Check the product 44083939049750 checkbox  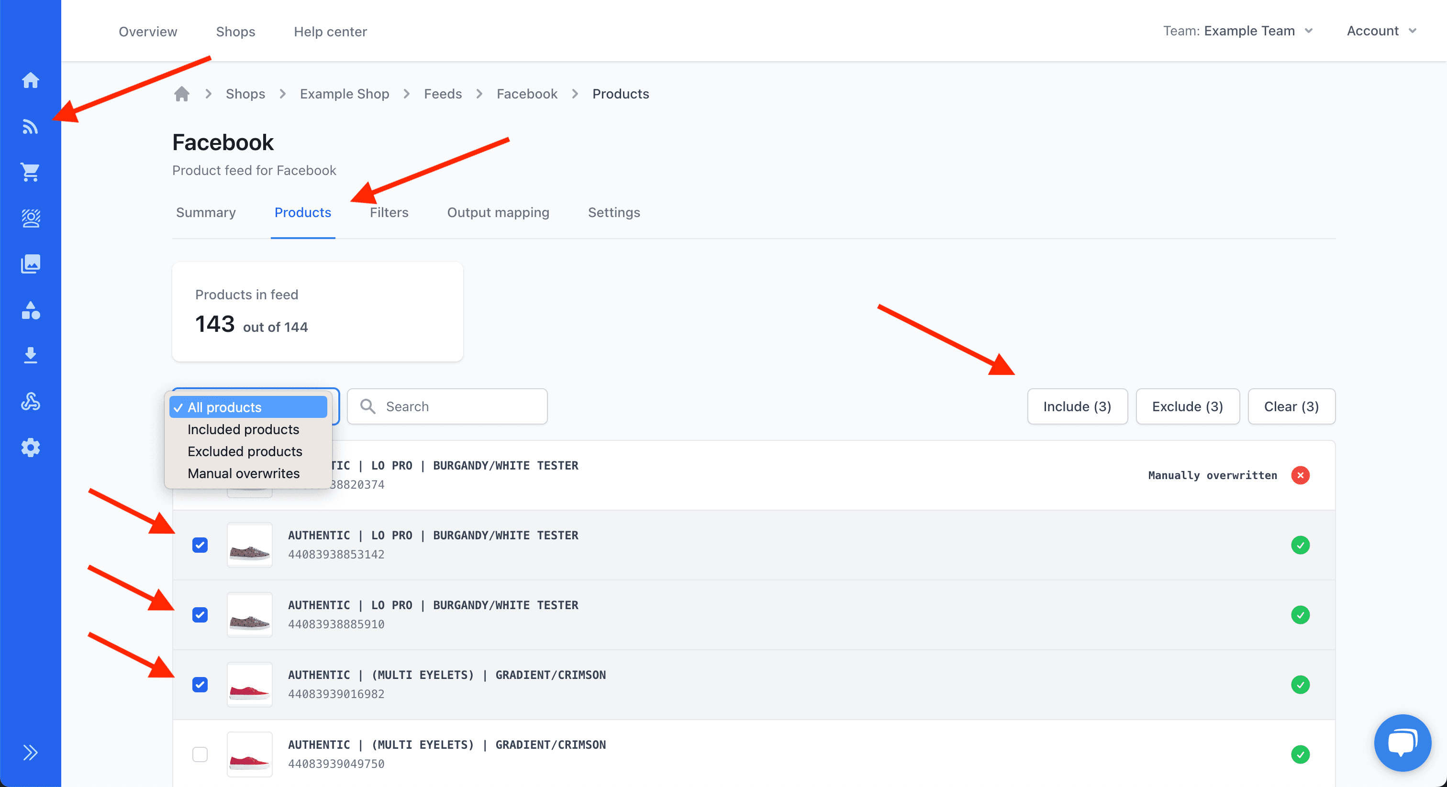[200, 754]
